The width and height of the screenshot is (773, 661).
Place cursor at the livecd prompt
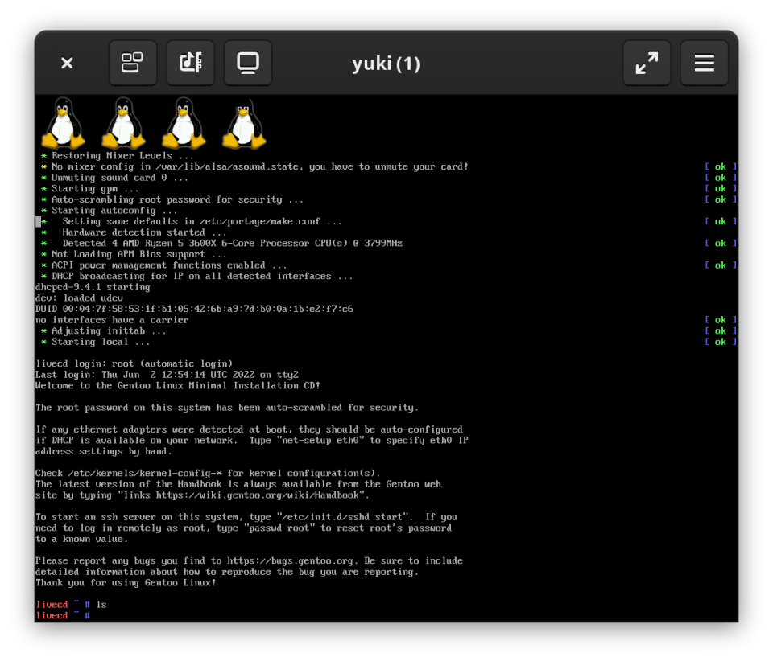[x=89, y=615]
